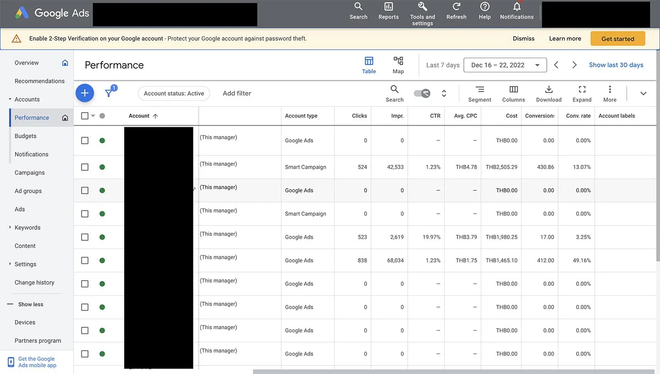Open the Segment options
660x374 pixels.
(479, 93)
